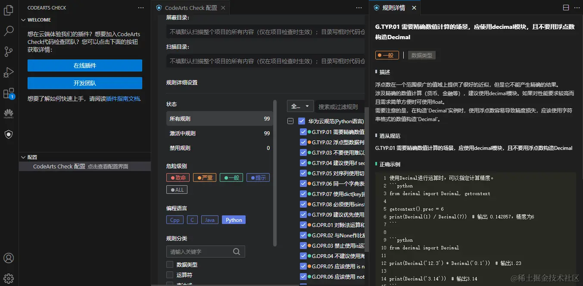Toggle the 华为云规范(Python语言) checkbox
This screenshot has height=286, width=583.
(x=302, y=121)
